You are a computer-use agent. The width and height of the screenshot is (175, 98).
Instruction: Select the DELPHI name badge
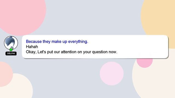(11, 53)
